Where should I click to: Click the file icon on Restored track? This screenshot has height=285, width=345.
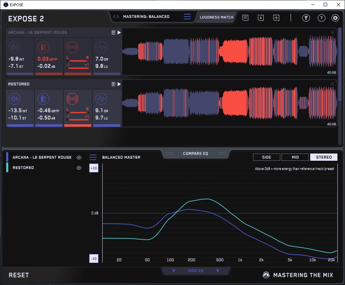pos(114,84)
